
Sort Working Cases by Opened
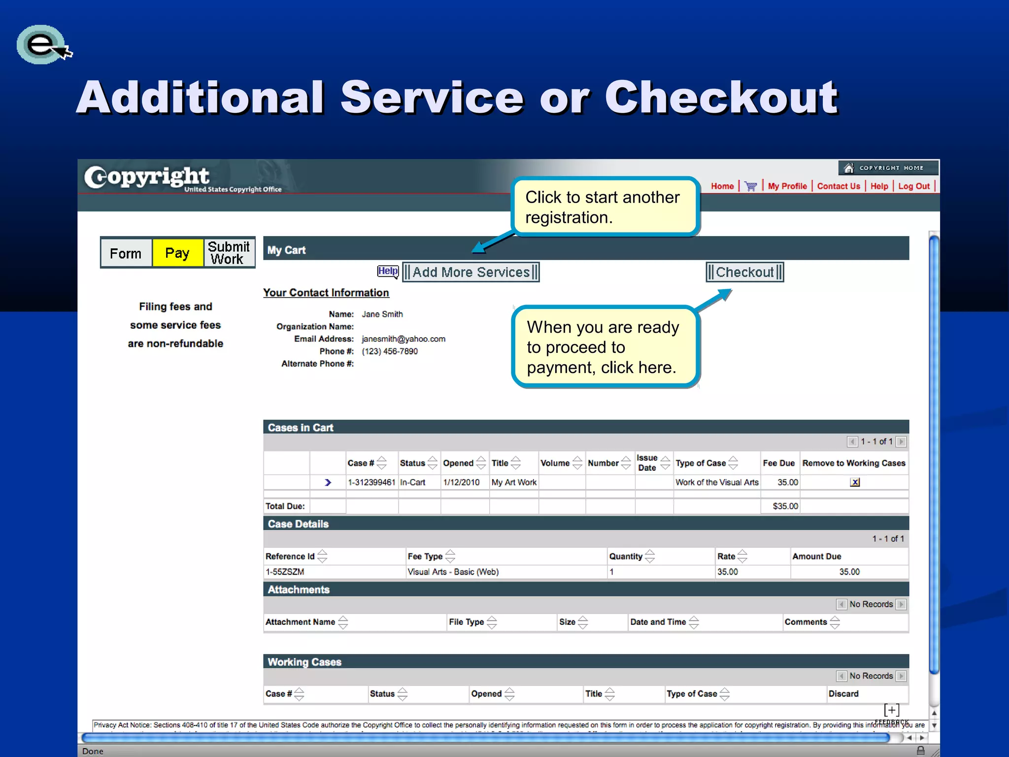click(509, 694)
